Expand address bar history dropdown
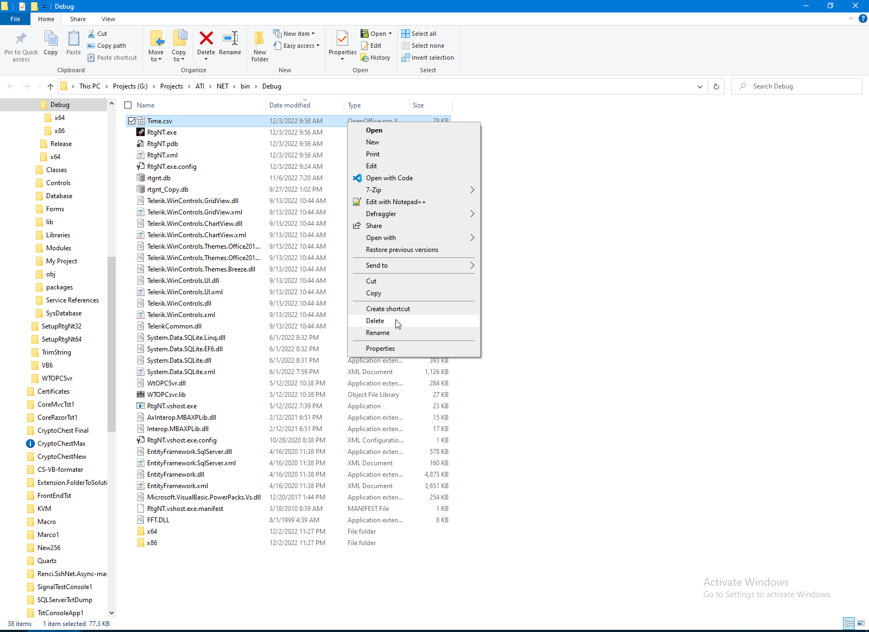The image size is (869, 632). (700, 86)
